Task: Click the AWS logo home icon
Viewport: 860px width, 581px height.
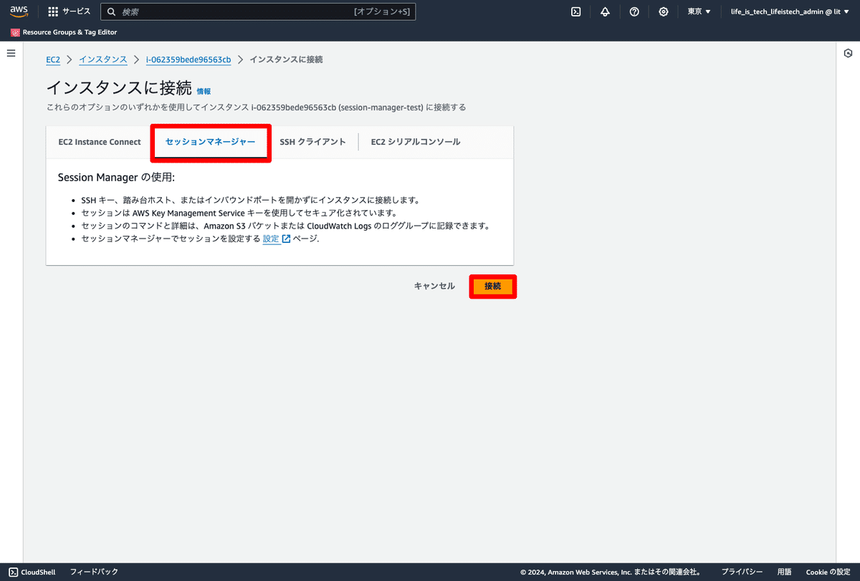Action: tap(19, 11)
